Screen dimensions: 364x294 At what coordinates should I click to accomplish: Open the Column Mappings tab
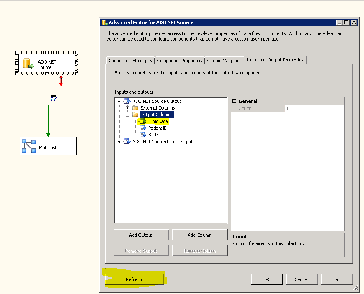(224, 61)
